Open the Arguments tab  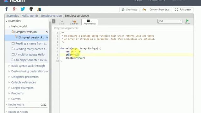tap(90, 22)
